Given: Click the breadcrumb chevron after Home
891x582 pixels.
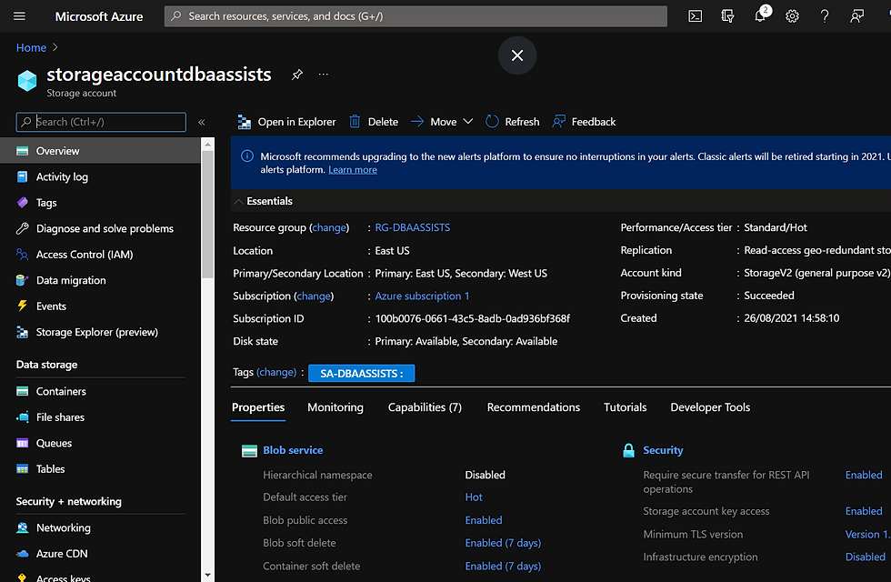Looking at the screenshot, I should coord(55,47).
